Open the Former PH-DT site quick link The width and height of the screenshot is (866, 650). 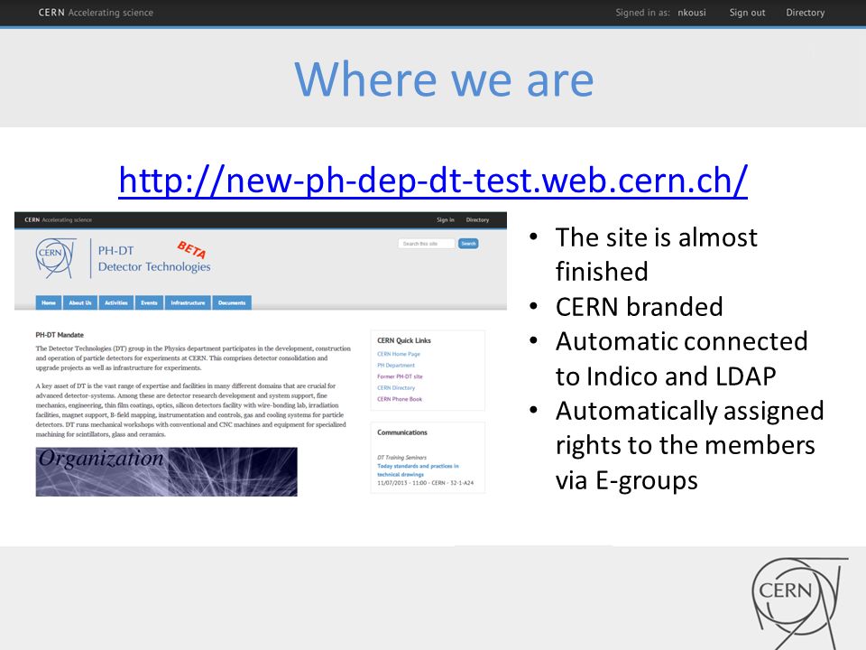400,376
